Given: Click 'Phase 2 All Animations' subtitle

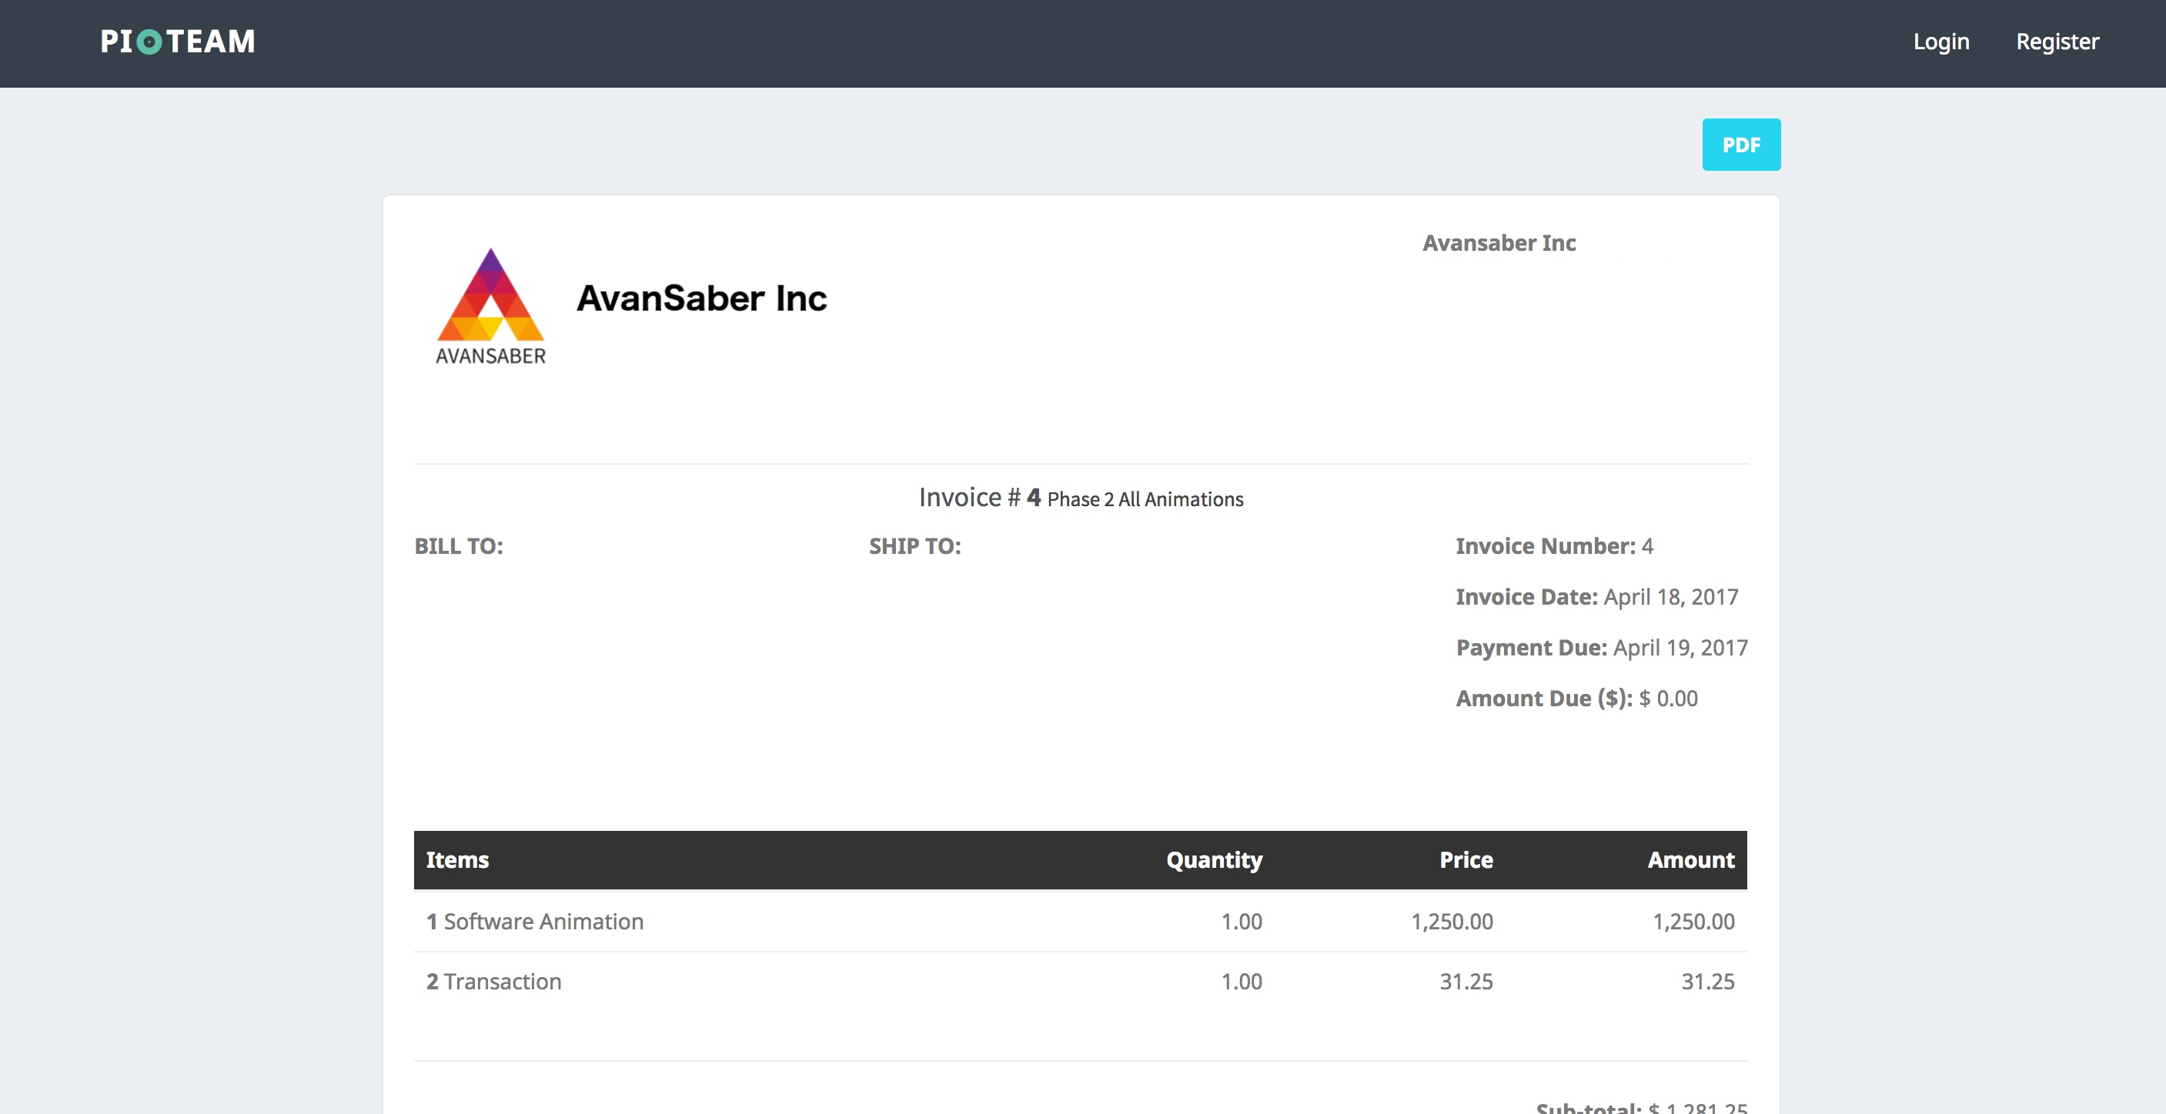Looking at the screenshot, I should coord(1145,499).
